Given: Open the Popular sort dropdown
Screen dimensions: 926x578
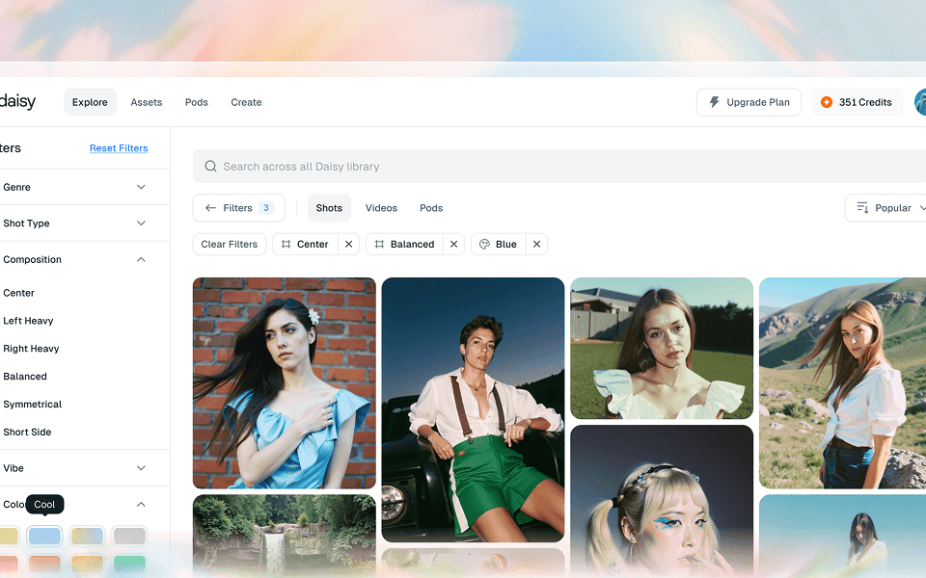Looking at the screenshot, I should tap(885, 208).
